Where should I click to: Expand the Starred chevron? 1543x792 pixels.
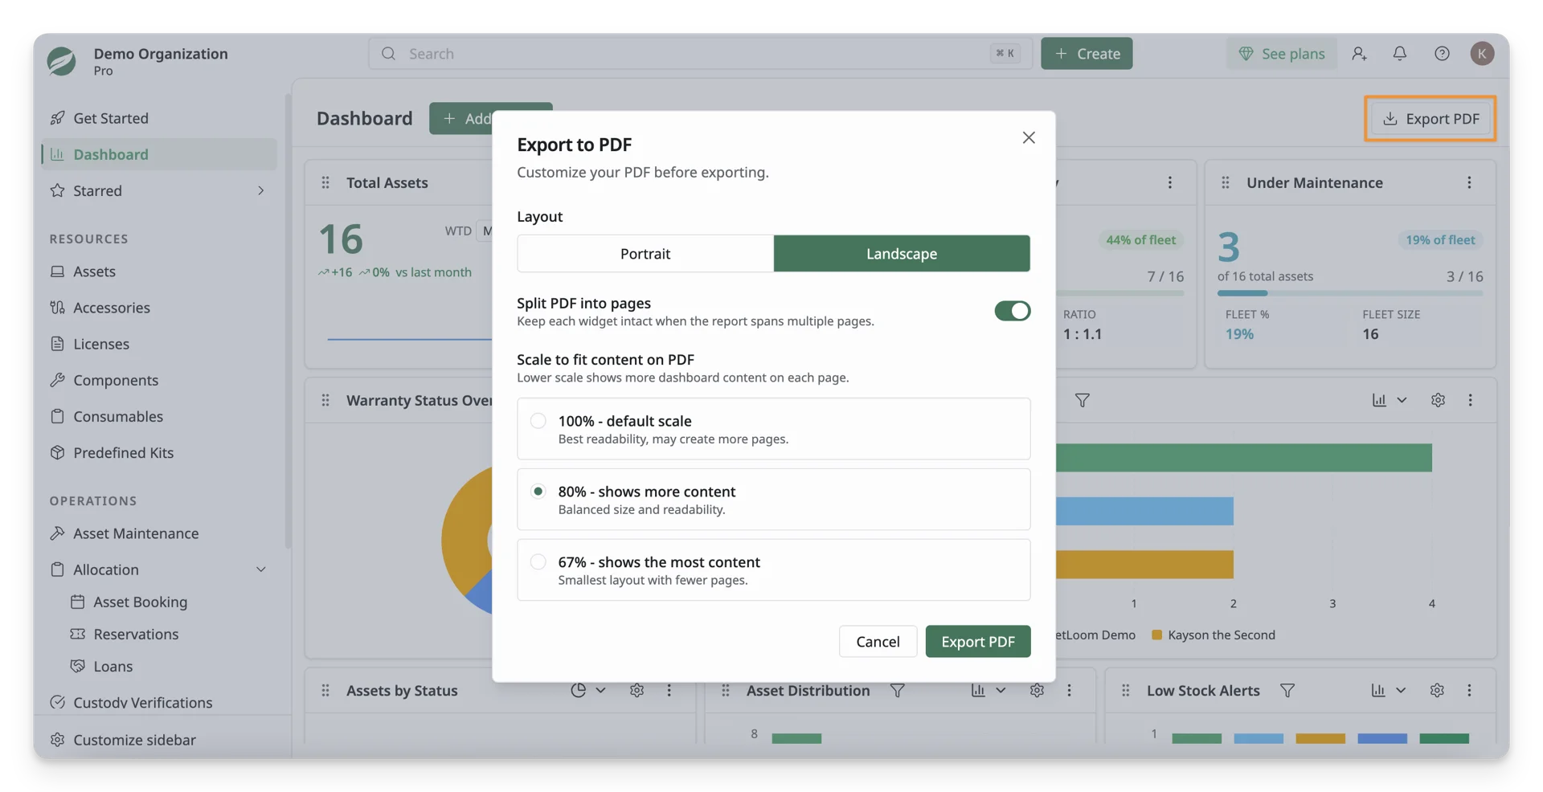pyautogui.click(x=260, y=191)
